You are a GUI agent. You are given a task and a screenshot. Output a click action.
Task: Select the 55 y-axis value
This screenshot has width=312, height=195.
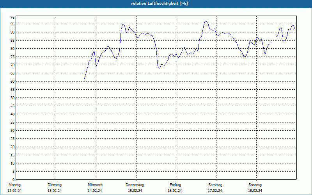(x=12, y=90)
